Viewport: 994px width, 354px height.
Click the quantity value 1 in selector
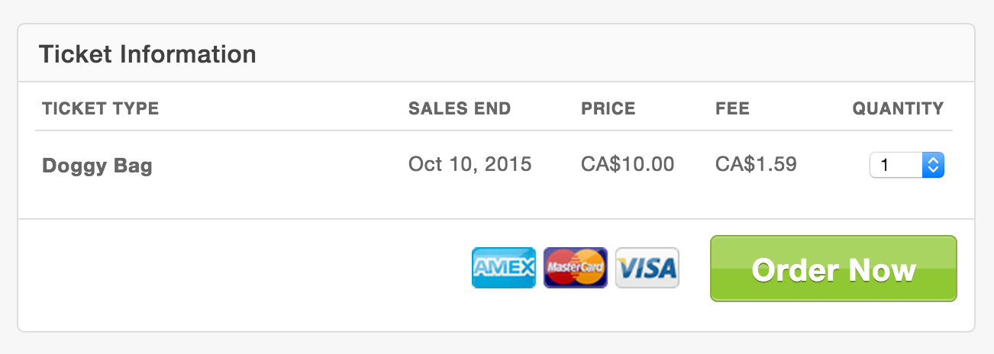point(885,165)
